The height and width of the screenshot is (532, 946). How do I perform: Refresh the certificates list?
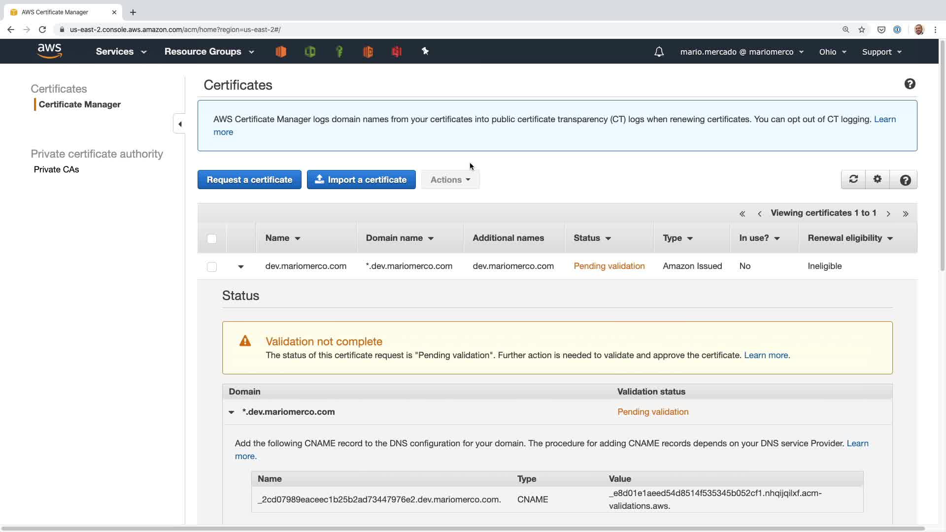tap(853, 180)
